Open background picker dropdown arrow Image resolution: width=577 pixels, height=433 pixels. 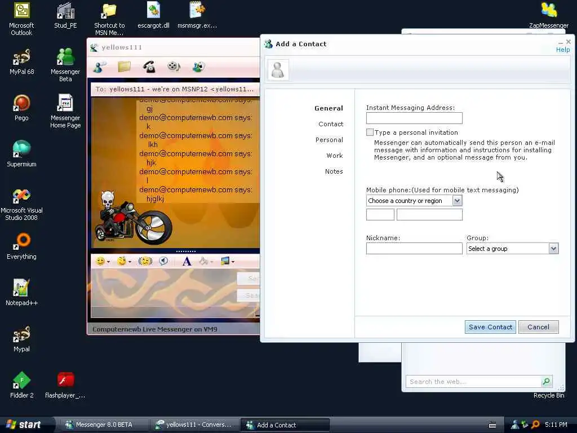233,262
